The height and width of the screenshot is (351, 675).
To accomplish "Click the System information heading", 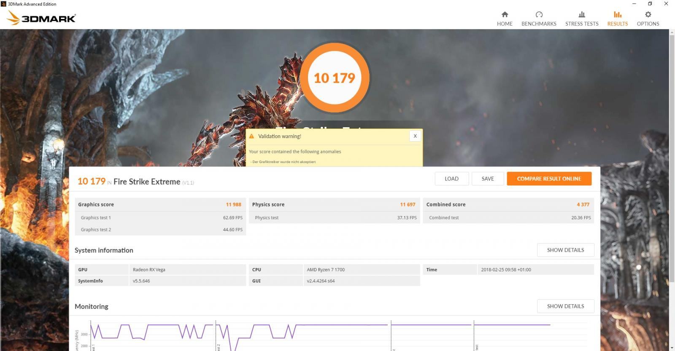I will pos(104,250).
